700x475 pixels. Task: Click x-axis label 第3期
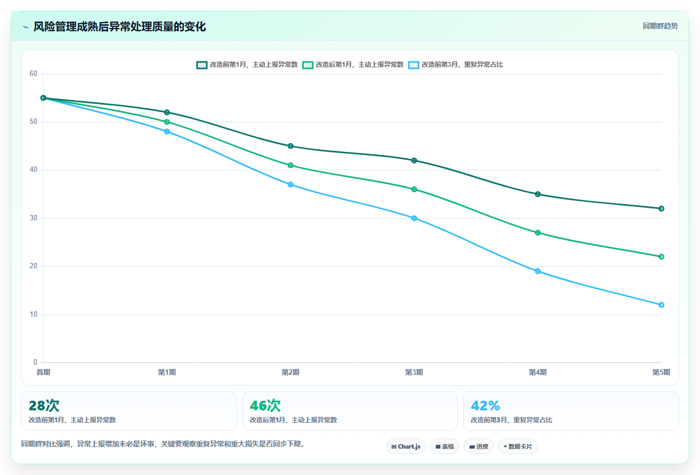click(414, 372)
